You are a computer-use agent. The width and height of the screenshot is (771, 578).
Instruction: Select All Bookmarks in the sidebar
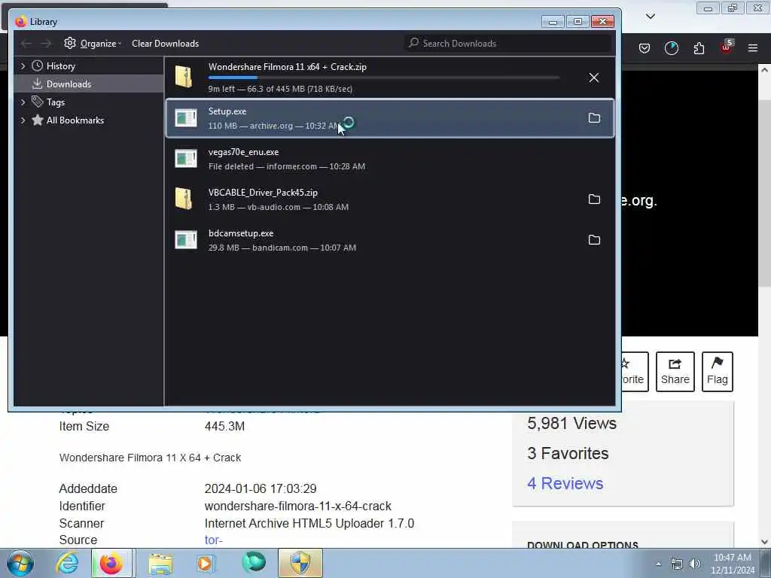[75, 120]
